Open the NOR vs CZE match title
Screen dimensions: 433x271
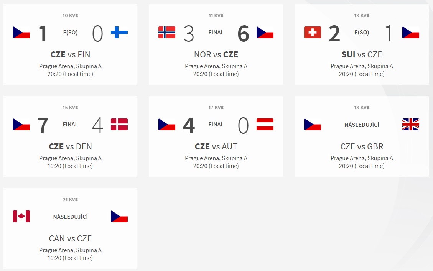click(x=216, y=55)
